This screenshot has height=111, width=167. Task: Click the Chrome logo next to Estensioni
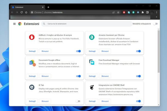click(x=20, y=24)
